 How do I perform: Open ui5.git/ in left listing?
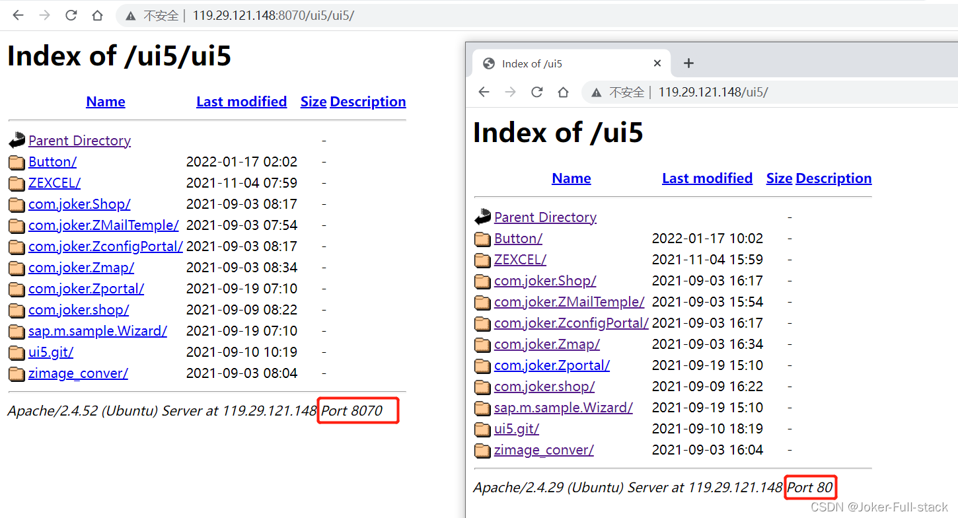pos(51,352)
